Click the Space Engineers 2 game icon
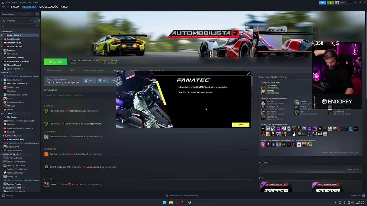 (x=5, y=69)
